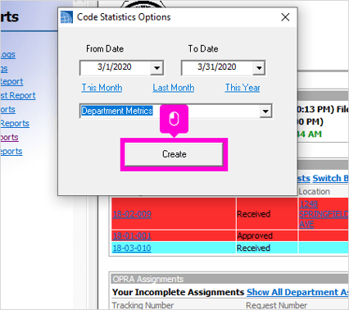Expand the Department Metrics combo box arrow
The image size is (349, 310).
(x=265, y=112)
